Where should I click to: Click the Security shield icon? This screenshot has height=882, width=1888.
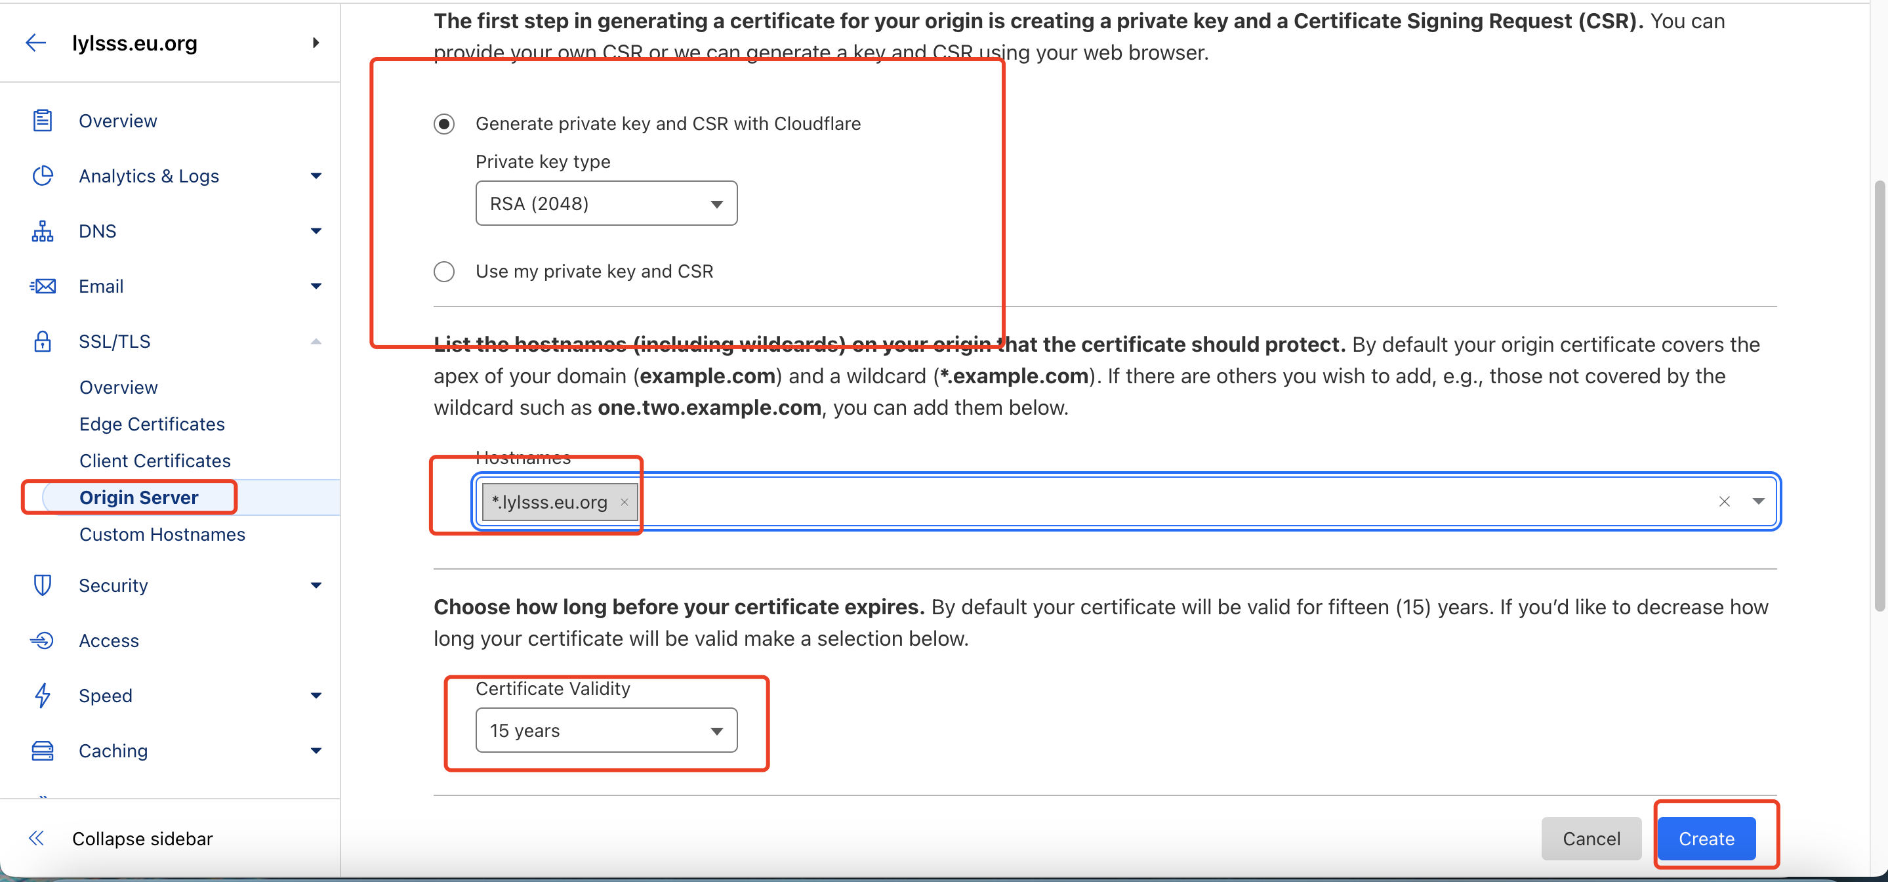point(43,585)
